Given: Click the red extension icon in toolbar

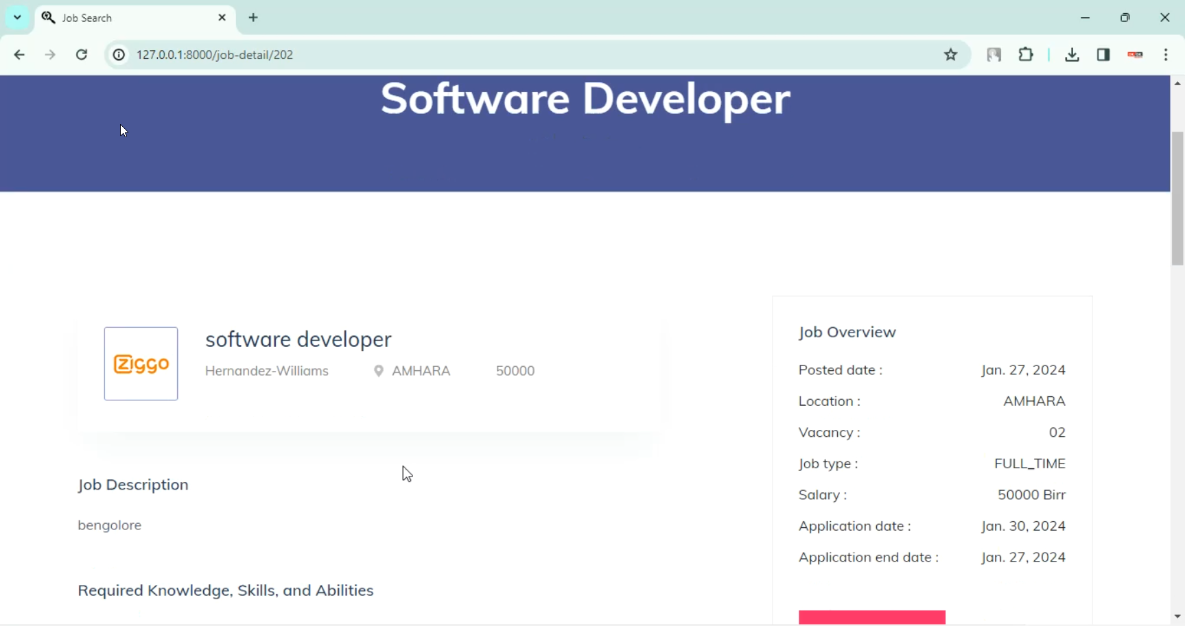Looking at the screenshot, I should click(x=1136, y=55).
